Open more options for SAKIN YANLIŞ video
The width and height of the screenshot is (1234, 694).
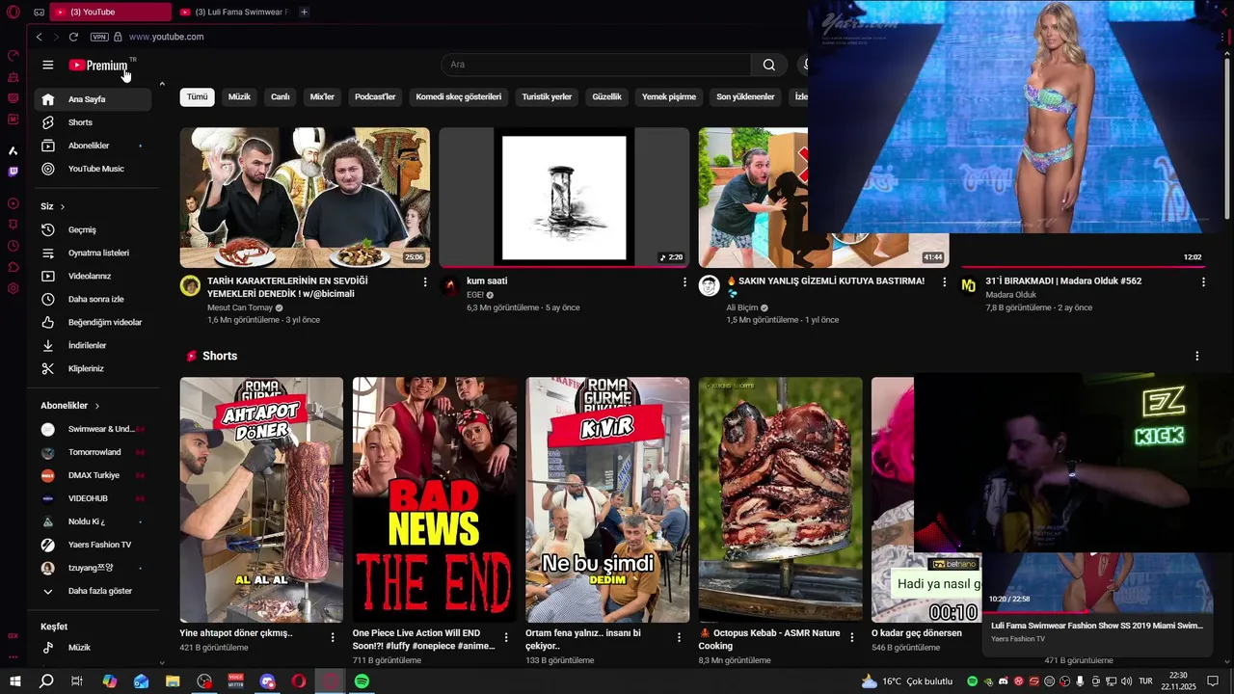click(x=944, y=282)
